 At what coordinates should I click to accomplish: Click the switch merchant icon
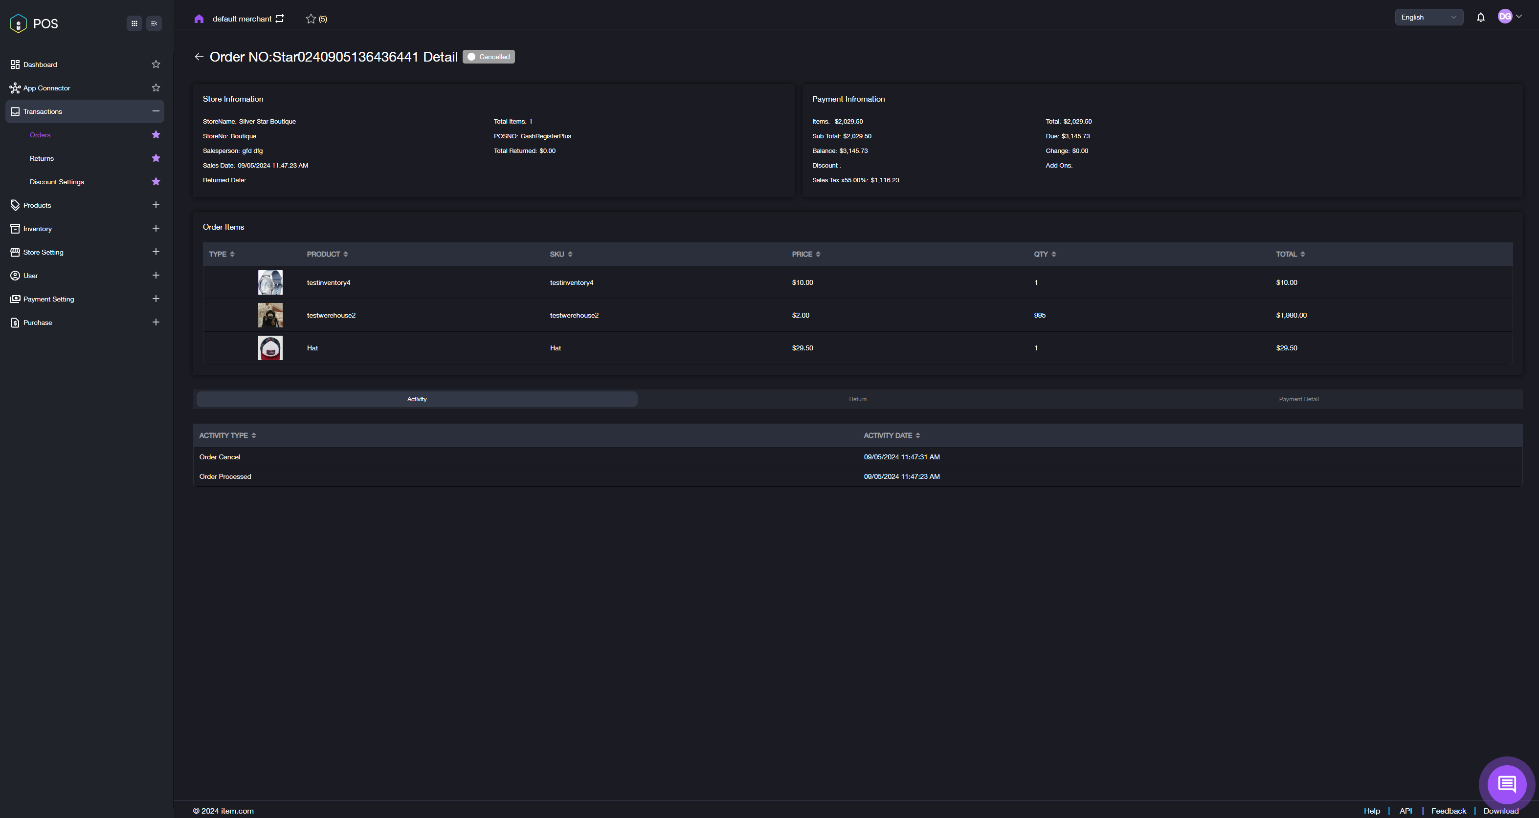280,19
